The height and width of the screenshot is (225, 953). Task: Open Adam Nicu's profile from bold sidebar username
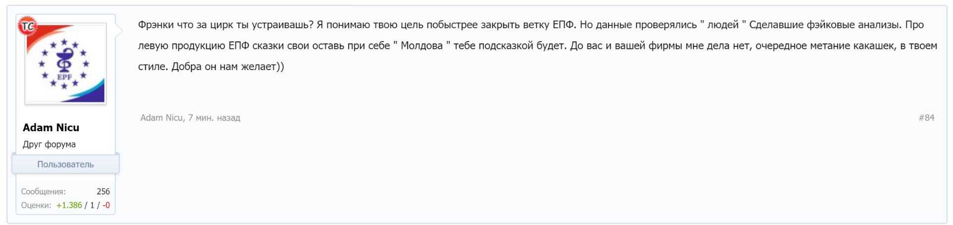(51, 128)
